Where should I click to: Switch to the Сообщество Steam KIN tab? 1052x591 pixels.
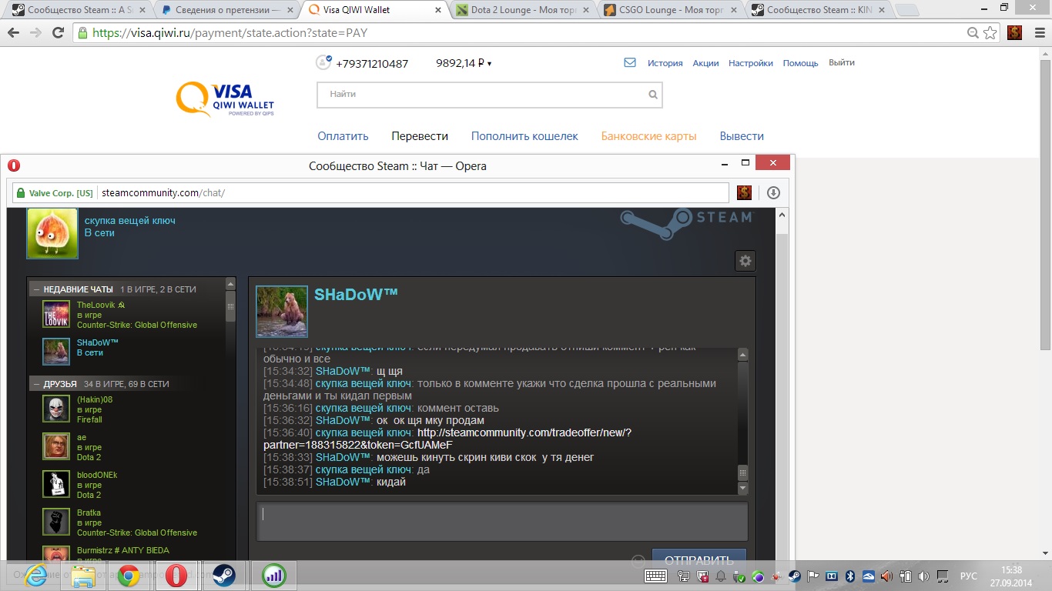pos(816,10)
